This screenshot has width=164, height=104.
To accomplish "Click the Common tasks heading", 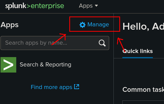I will [x=143, y=90].
